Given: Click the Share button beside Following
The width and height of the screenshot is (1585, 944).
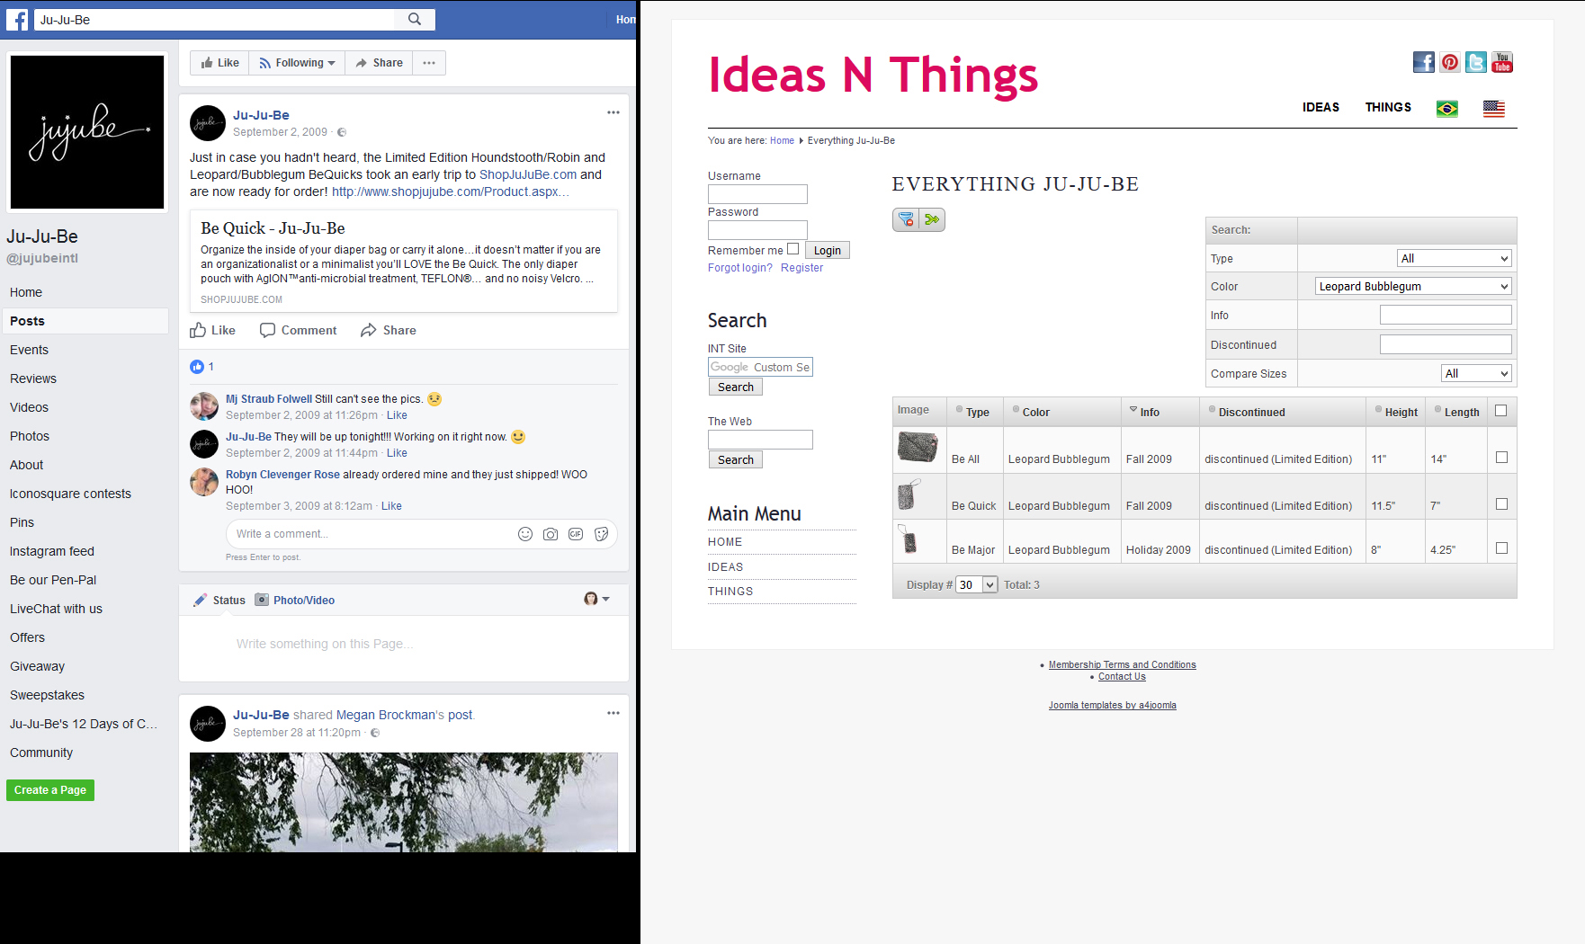Looking at the screenshot, I should pos(379,63).
